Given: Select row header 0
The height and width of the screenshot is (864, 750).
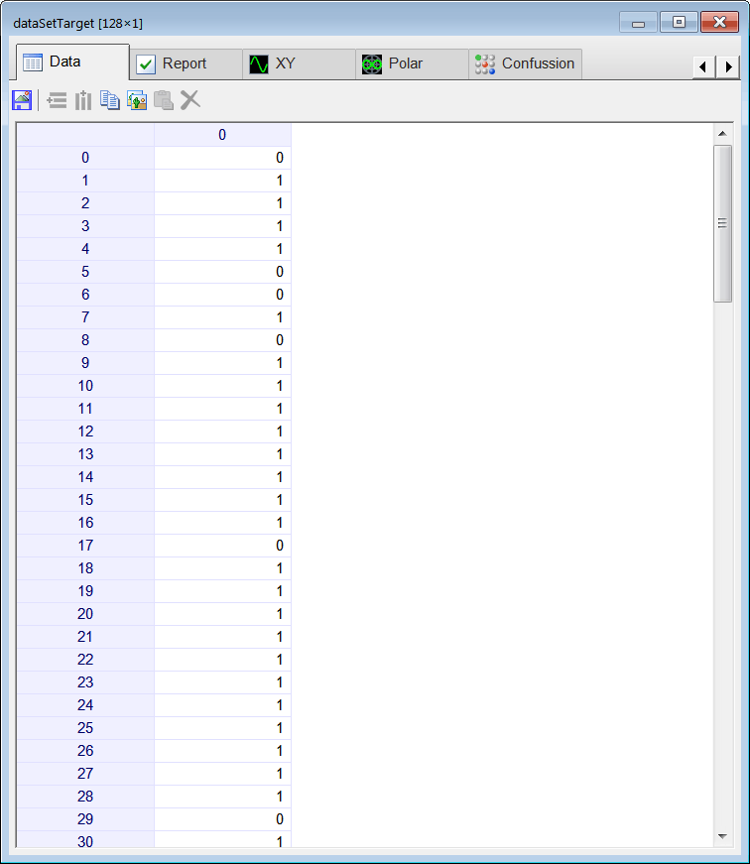Looking at the screenshot, I should point(85,158).
